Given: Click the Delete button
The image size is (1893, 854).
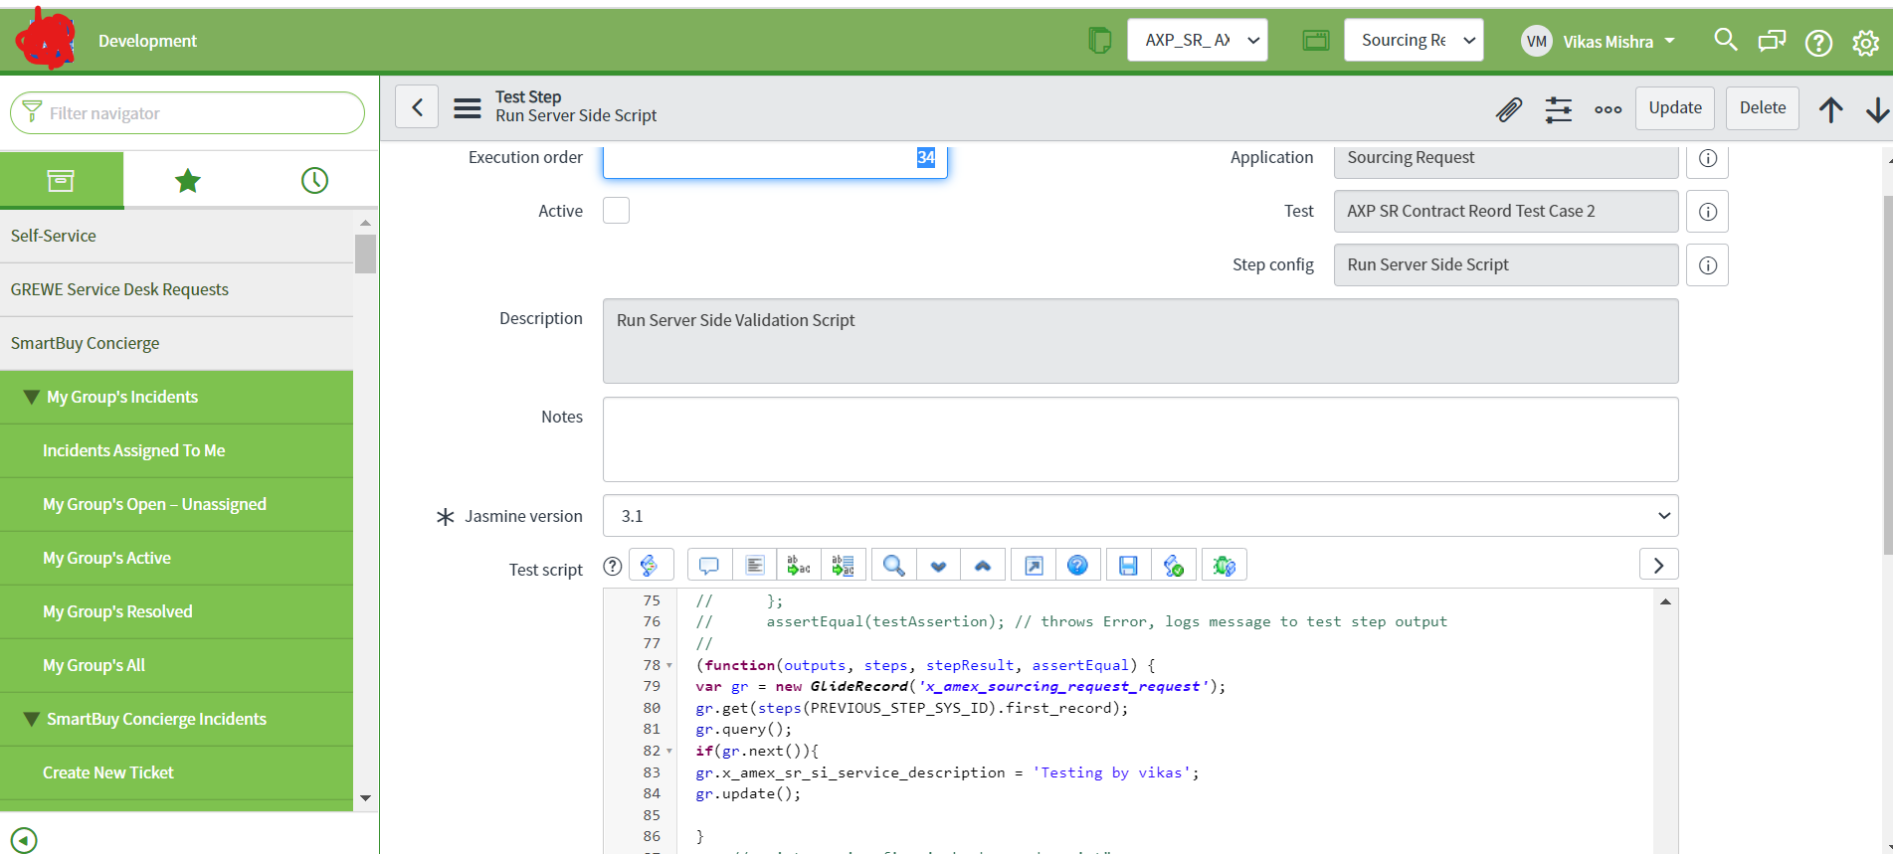Looking at the screenshot, I should coord(1763,107).
